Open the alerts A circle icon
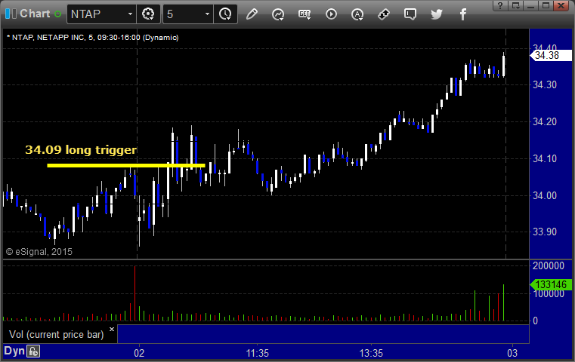 [x=357, y=14]
